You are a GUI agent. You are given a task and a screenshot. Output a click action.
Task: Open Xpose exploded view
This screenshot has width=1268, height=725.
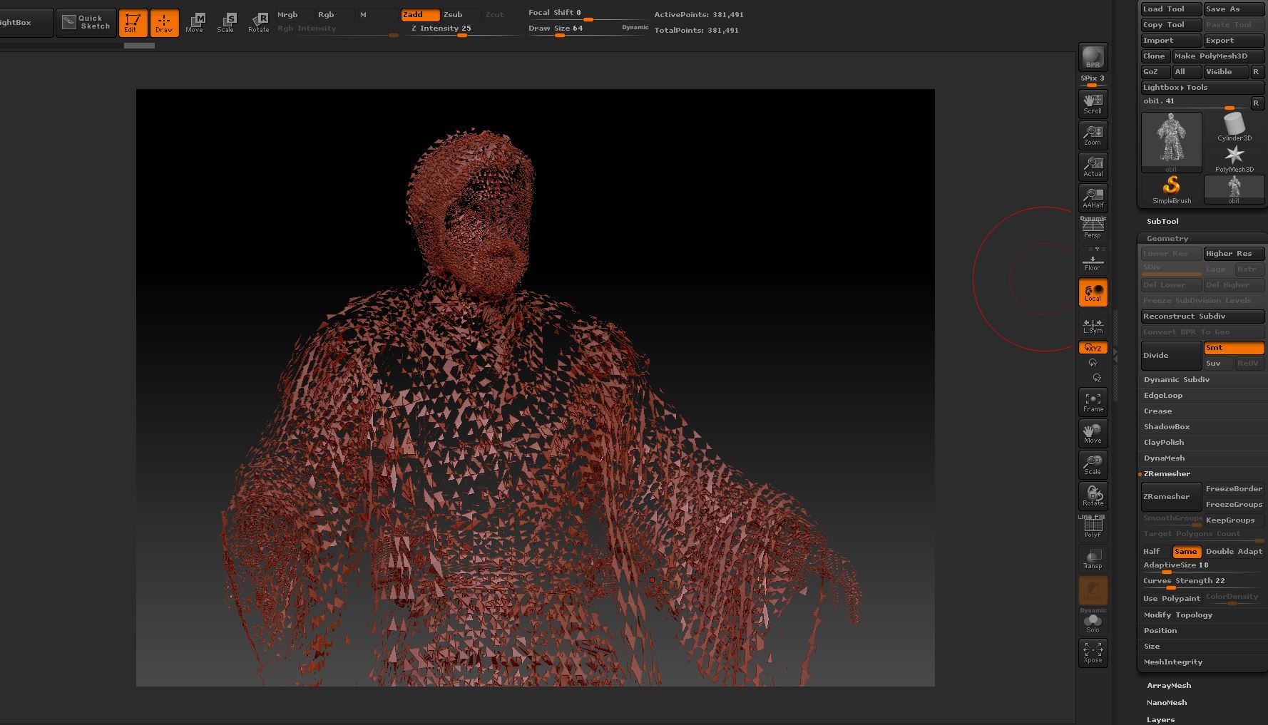(1093, 653)
